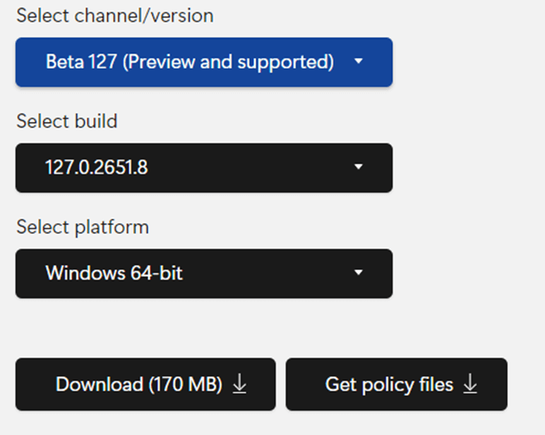Click the "Select build" label
545x435 pixels.
tap(67, 121)
